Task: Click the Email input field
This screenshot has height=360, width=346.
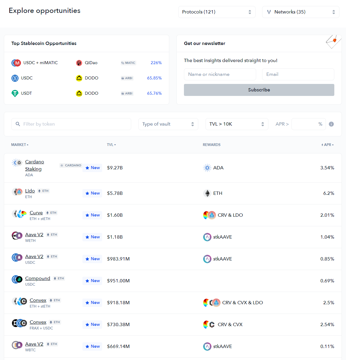Action: pyautogui.click(x=298, y=74)
